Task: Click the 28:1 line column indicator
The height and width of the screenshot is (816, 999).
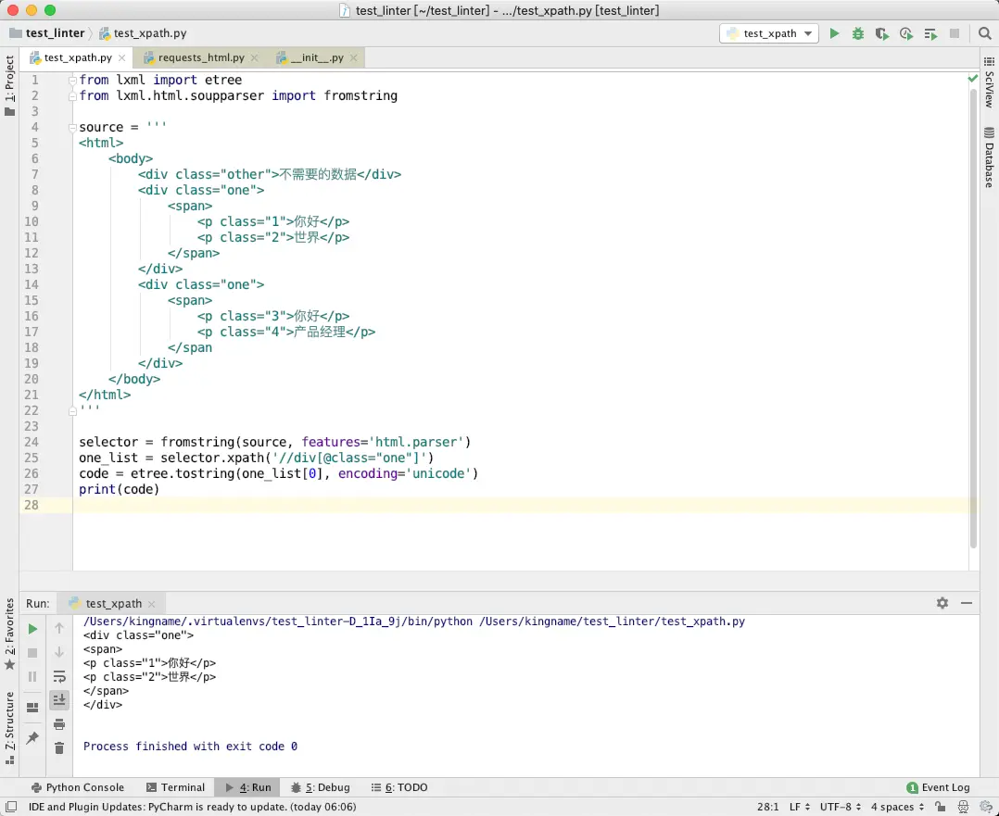Action: tap(768, 807)
